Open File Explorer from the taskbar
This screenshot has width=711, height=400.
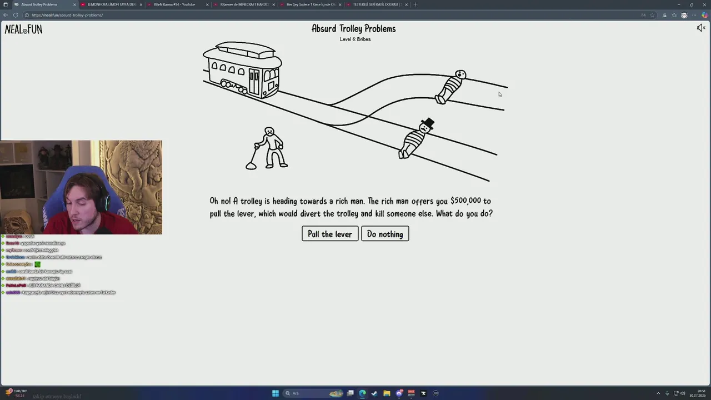[x=387, y=393]
